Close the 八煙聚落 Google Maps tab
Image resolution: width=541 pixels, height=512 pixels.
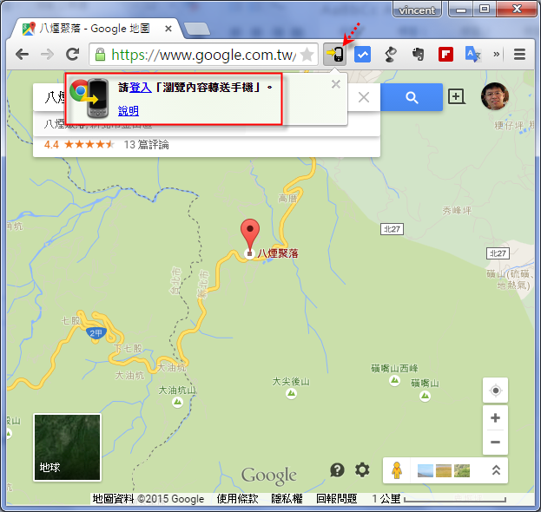click(168, 29)
